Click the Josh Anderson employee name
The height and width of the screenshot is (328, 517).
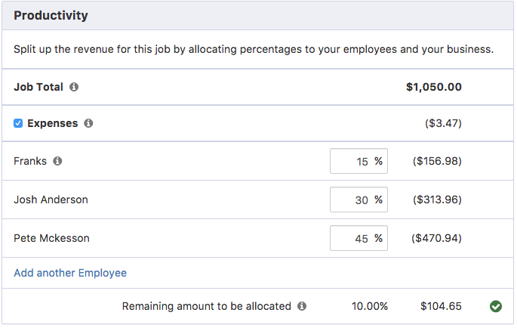pos(51,200)
